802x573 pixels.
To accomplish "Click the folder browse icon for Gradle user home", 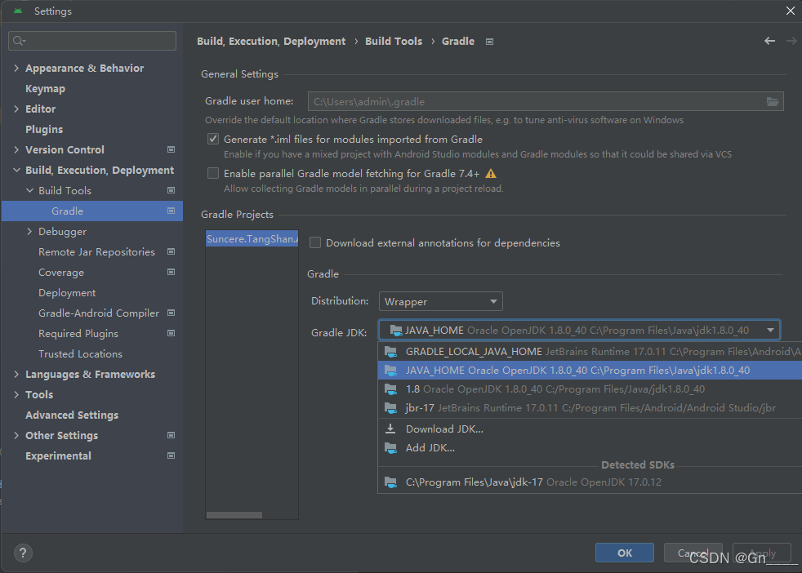I will 773,102.
